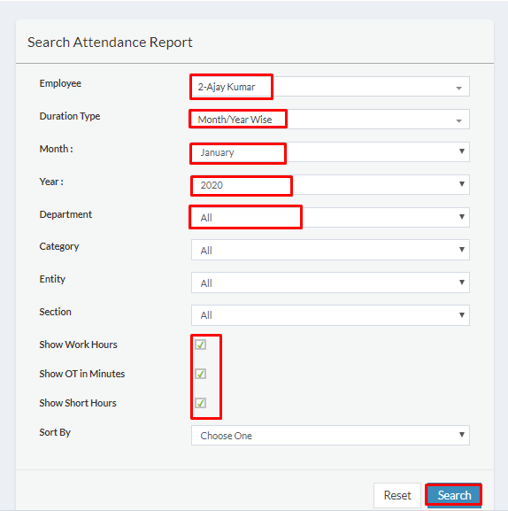The height and width of the screenshot is (511, 508).
Task: Click the Search Attendance Report heading
Action: [110, 43]
